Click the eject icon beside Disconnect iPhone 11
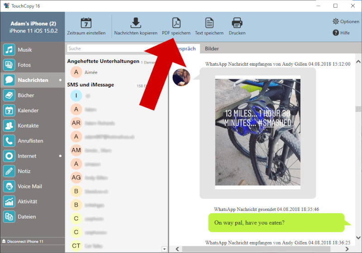362x253 pixels. [x=4, y=241]
